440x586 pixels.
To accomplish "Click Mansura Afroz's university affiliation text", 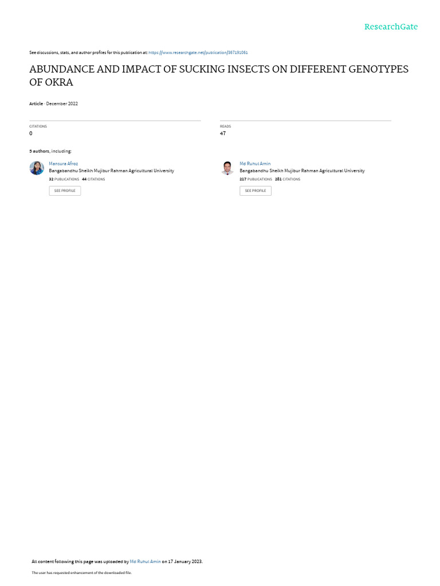I will [x=112, y=171].
